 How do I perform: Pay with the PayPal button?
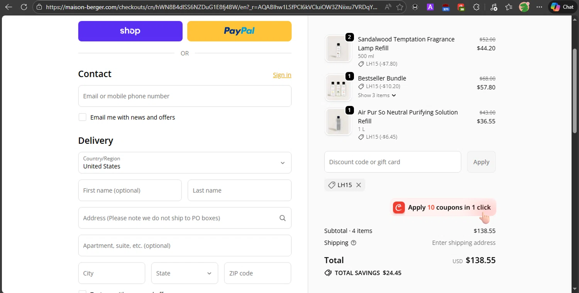click(239, 31)
